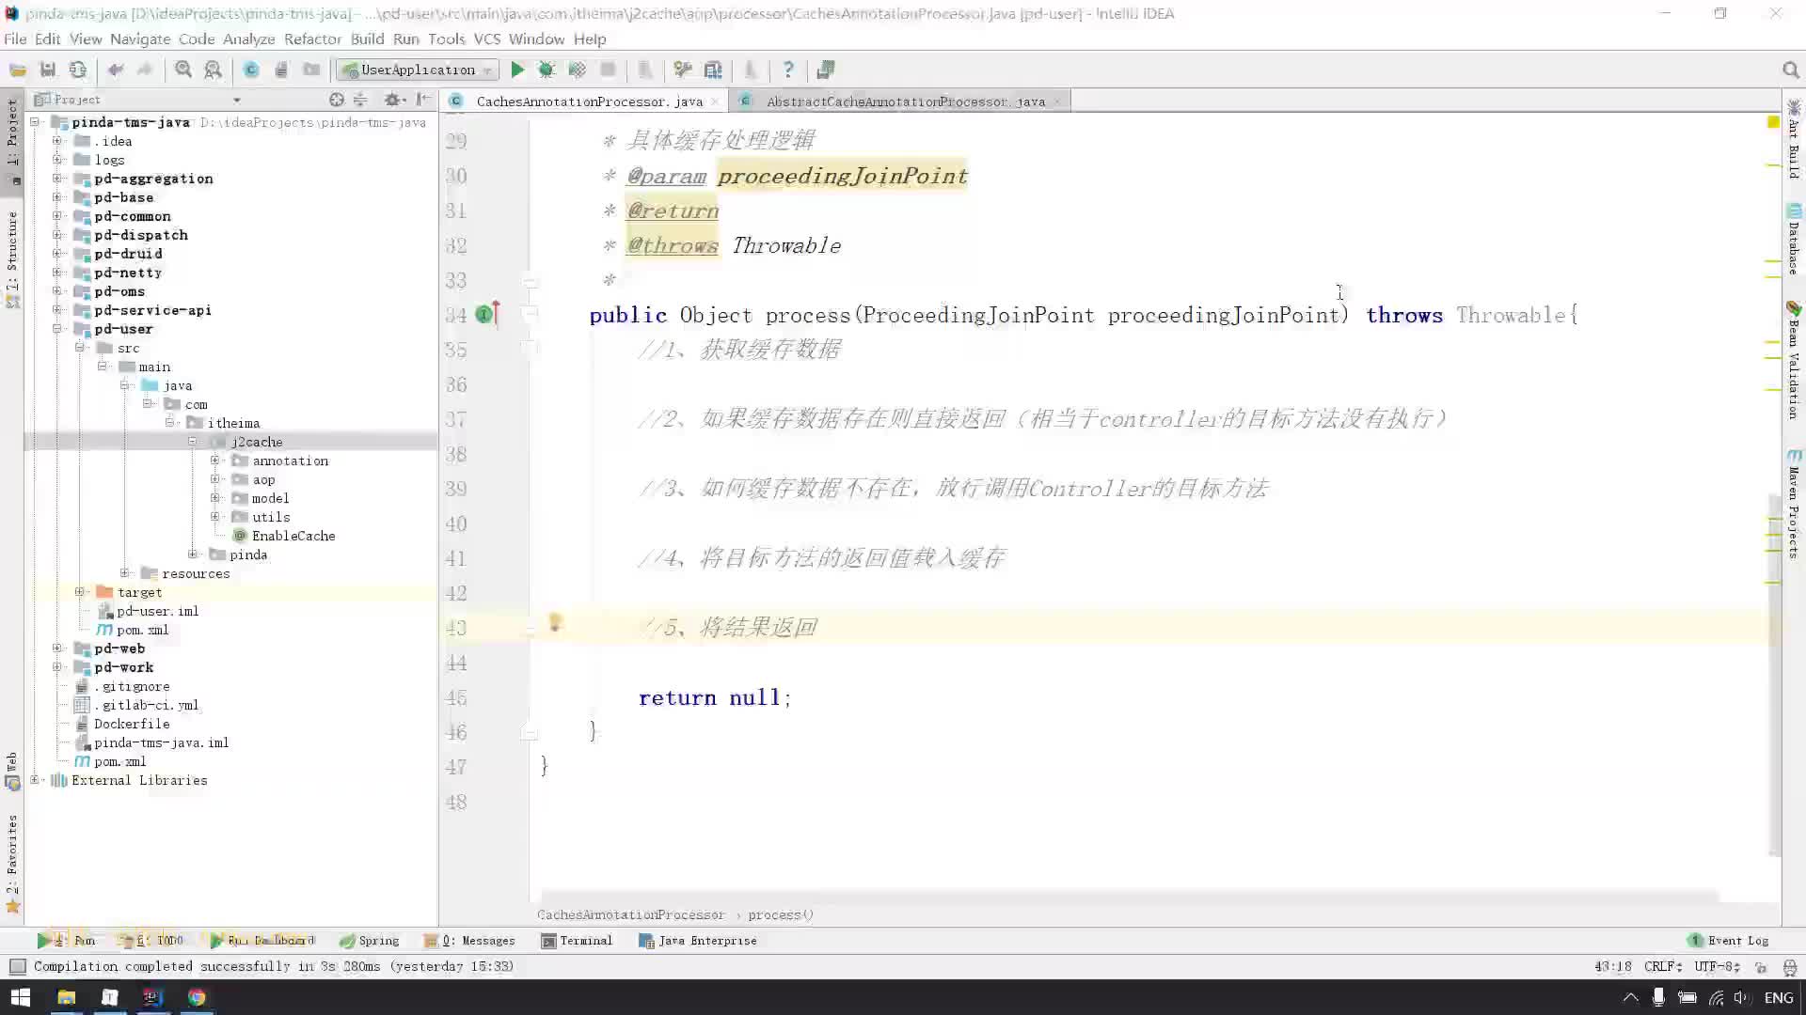Viewport: 1806px width, 1015px height.
Task: Collapse the pd-user module
Action: click(x=56, y=329)
